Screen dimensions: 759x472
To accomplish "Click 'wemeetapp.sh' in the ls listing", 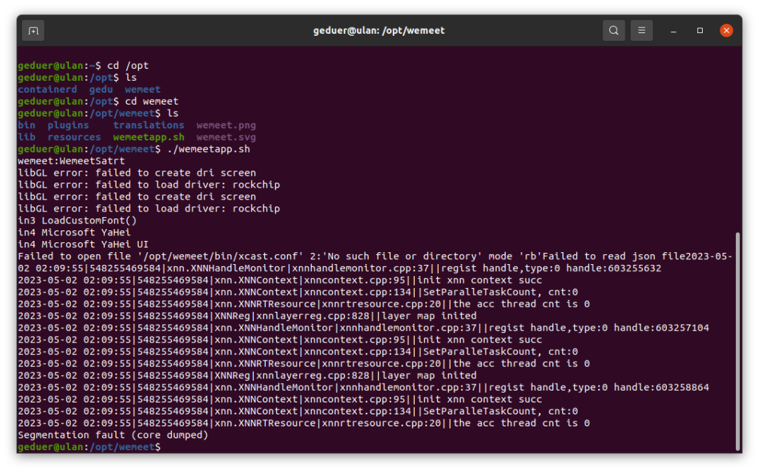I will pyautogui.click(x=148, y=137).
